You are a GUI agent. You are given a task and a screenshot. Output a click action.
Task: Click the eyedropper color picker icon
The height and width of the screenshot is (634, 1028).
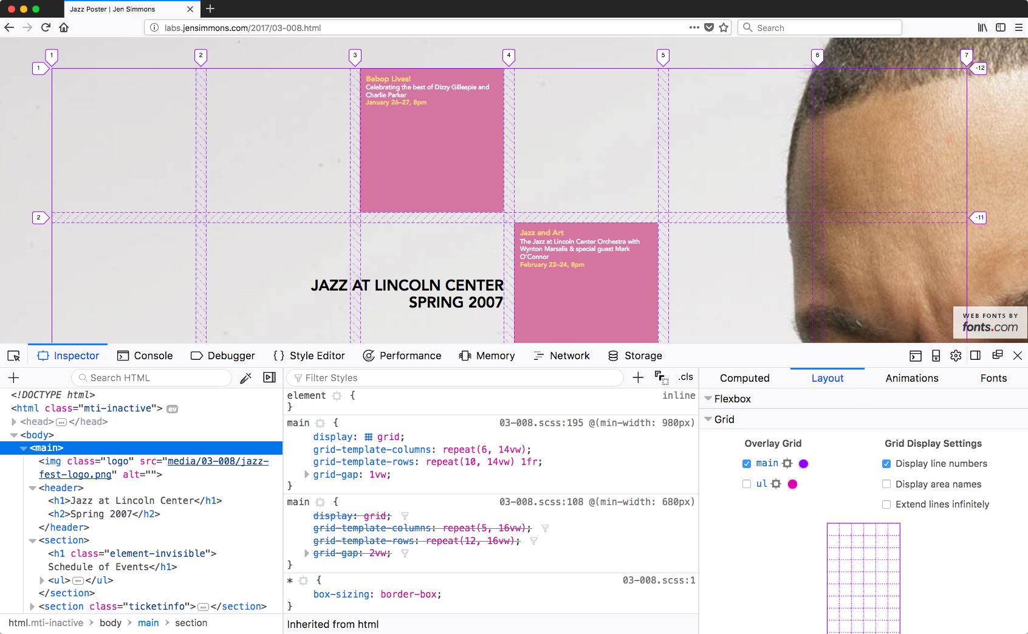coord(245,377)
